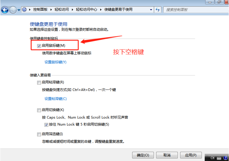Click the keyboard icon in language bar
The image size is (229, 161).
coord(219,158)
